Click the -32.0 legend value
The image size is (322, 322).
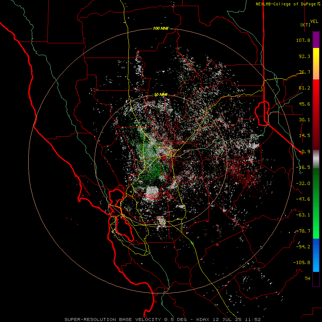[x=303, y=184]
